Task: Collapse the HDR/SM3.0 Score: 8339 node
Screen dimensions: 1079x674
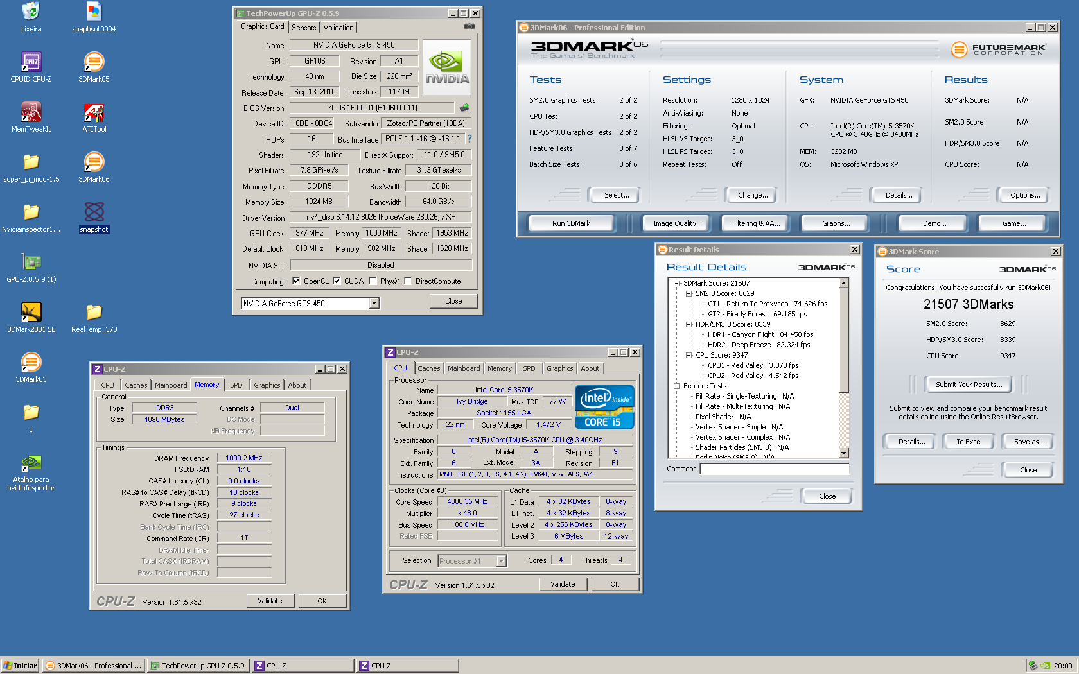Action: 689,324
